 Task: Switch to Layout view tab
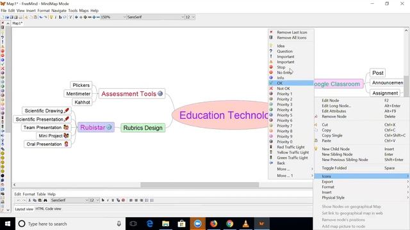click(x=24, y=209)
